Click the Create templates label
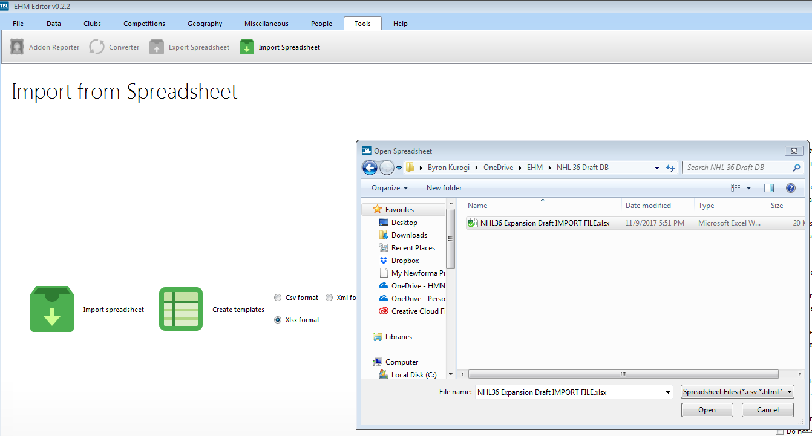Viewport: 812px width, 436px height. point(238,310)
